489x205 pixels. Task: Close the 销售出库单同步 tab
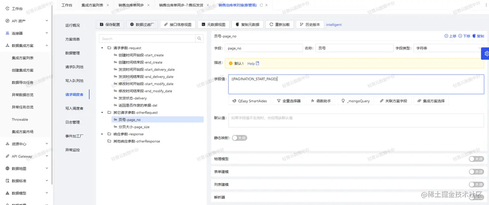149,5
